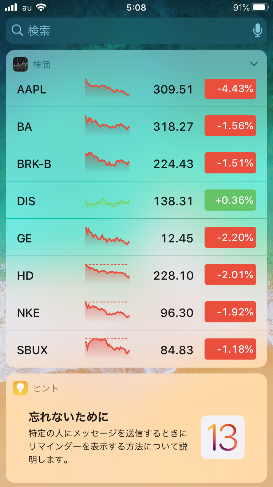This screenshot has width=273, height=487.
Task: Toggle AAPL -4.43% change display
Action: tap(230, 89)
